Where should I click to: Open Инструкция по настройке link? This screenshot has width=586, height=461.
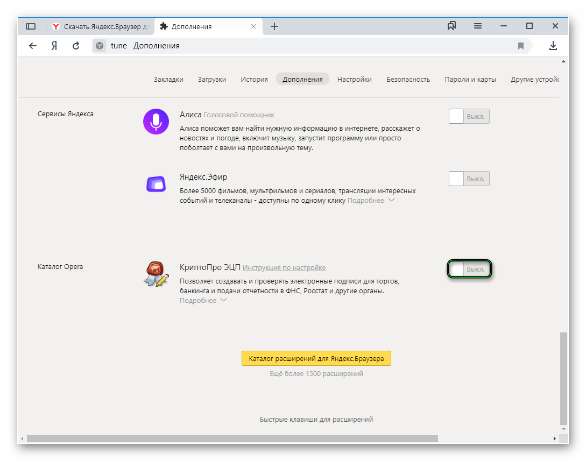(284, 267)
